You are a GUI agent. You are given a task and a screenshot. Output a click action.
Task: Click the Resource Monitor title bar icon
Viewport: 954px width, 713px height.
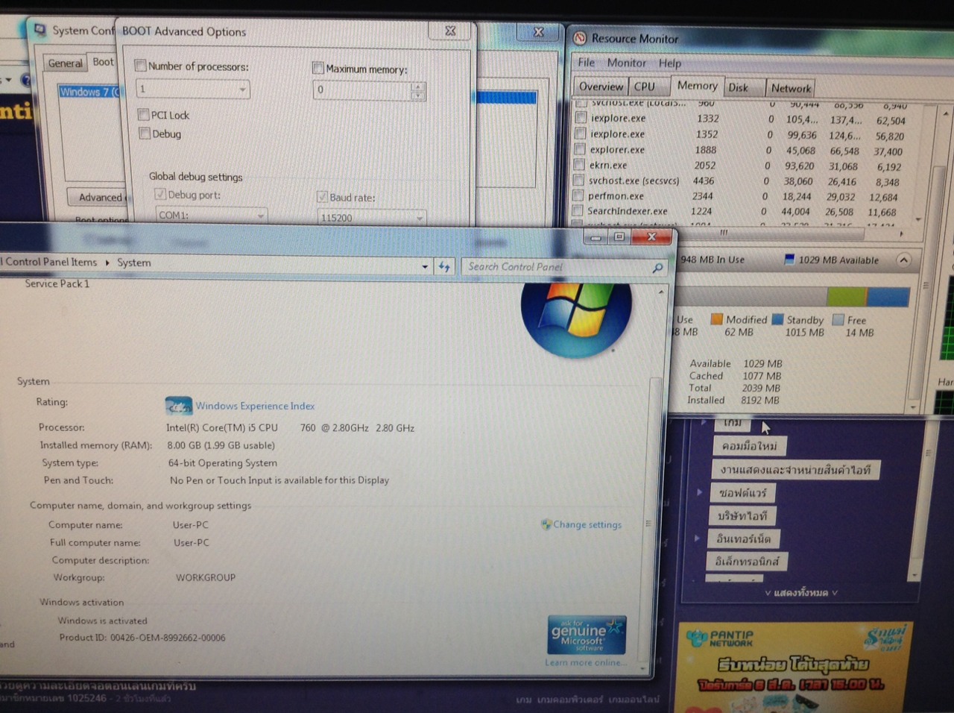[580, 38]
